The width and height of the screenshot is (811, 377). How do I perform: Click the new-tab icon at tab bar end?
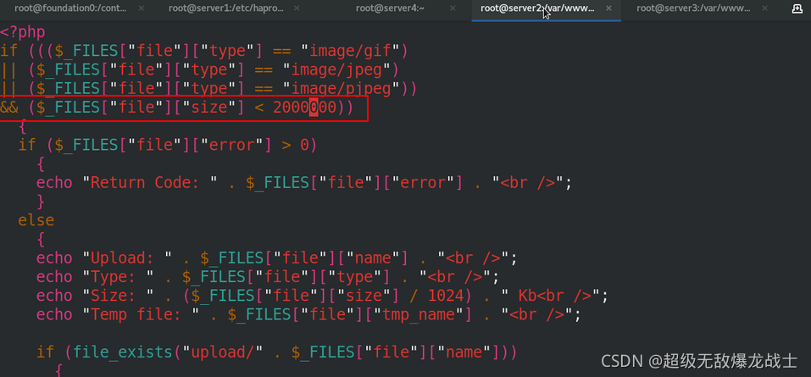pos(797,8)
